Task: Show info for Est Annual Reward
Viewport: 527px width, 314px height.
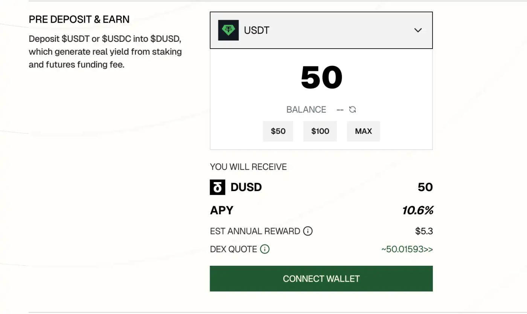Action: click(x=308, y=231)
